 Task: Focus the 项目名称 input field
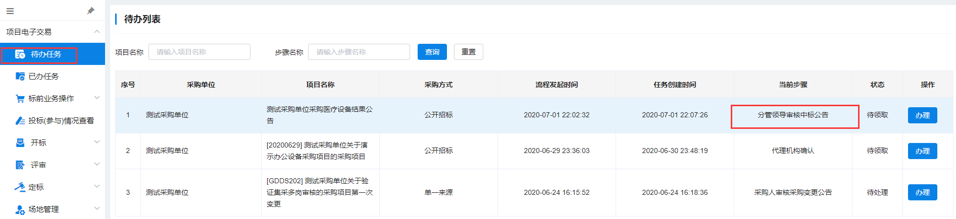pyautogui.click(x=199, y=52)
